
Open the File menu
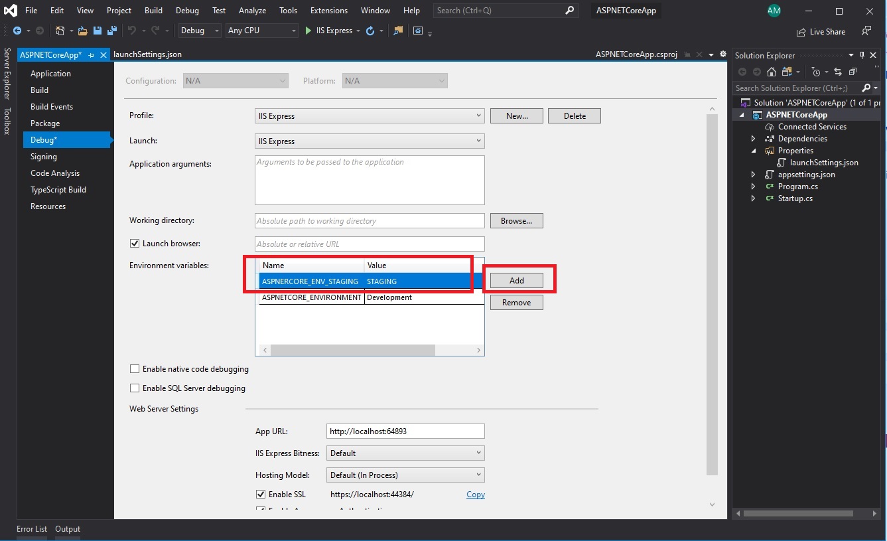(31, 11)
